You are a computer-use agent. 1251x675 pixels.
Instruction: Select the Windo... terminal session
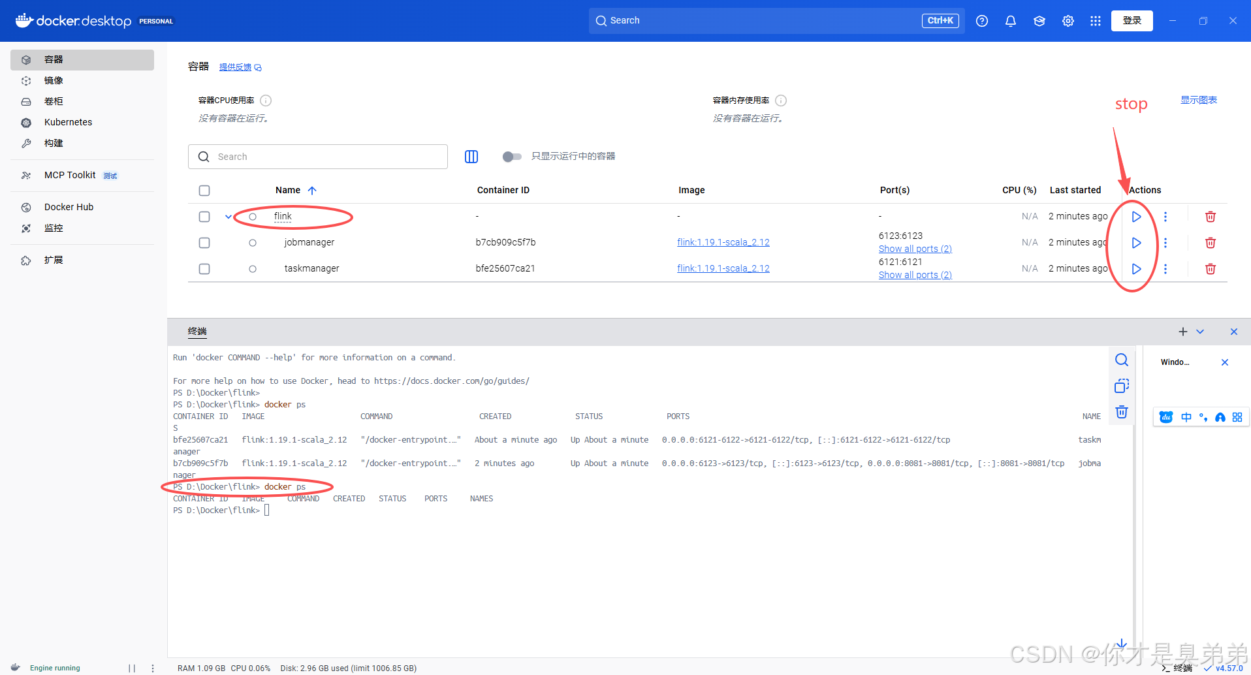[x=1175, y=362]
